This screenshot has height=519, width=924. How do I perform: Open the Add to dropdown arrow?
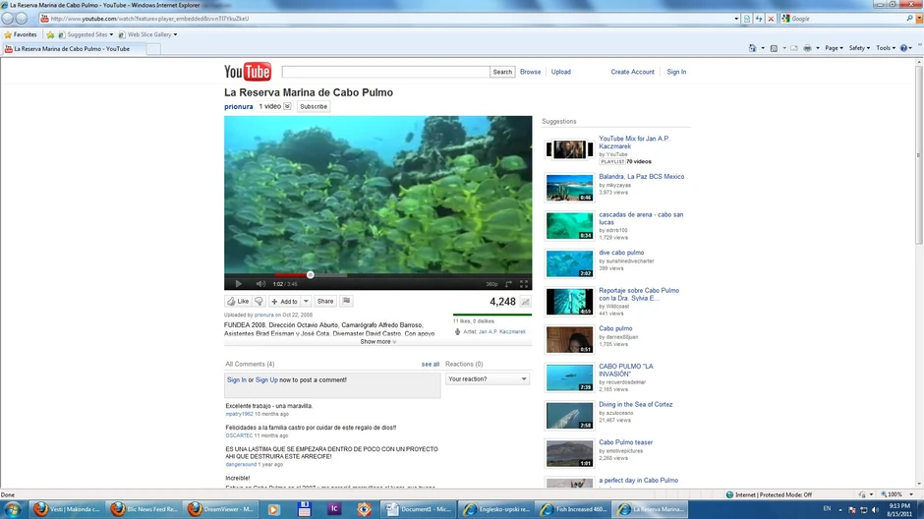tap(306, 302)
